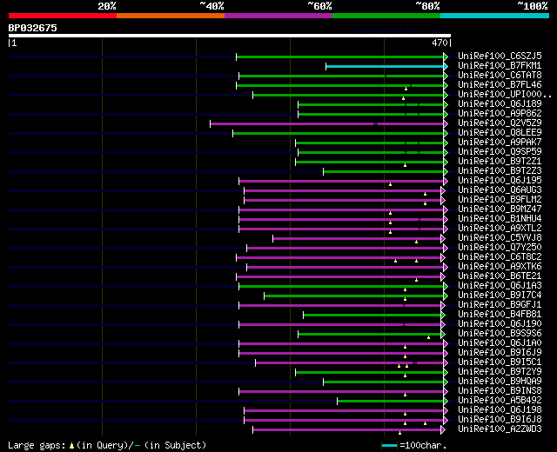
Task: Click the UniRef100_B9FLM2 label
Action: (500, 200)
